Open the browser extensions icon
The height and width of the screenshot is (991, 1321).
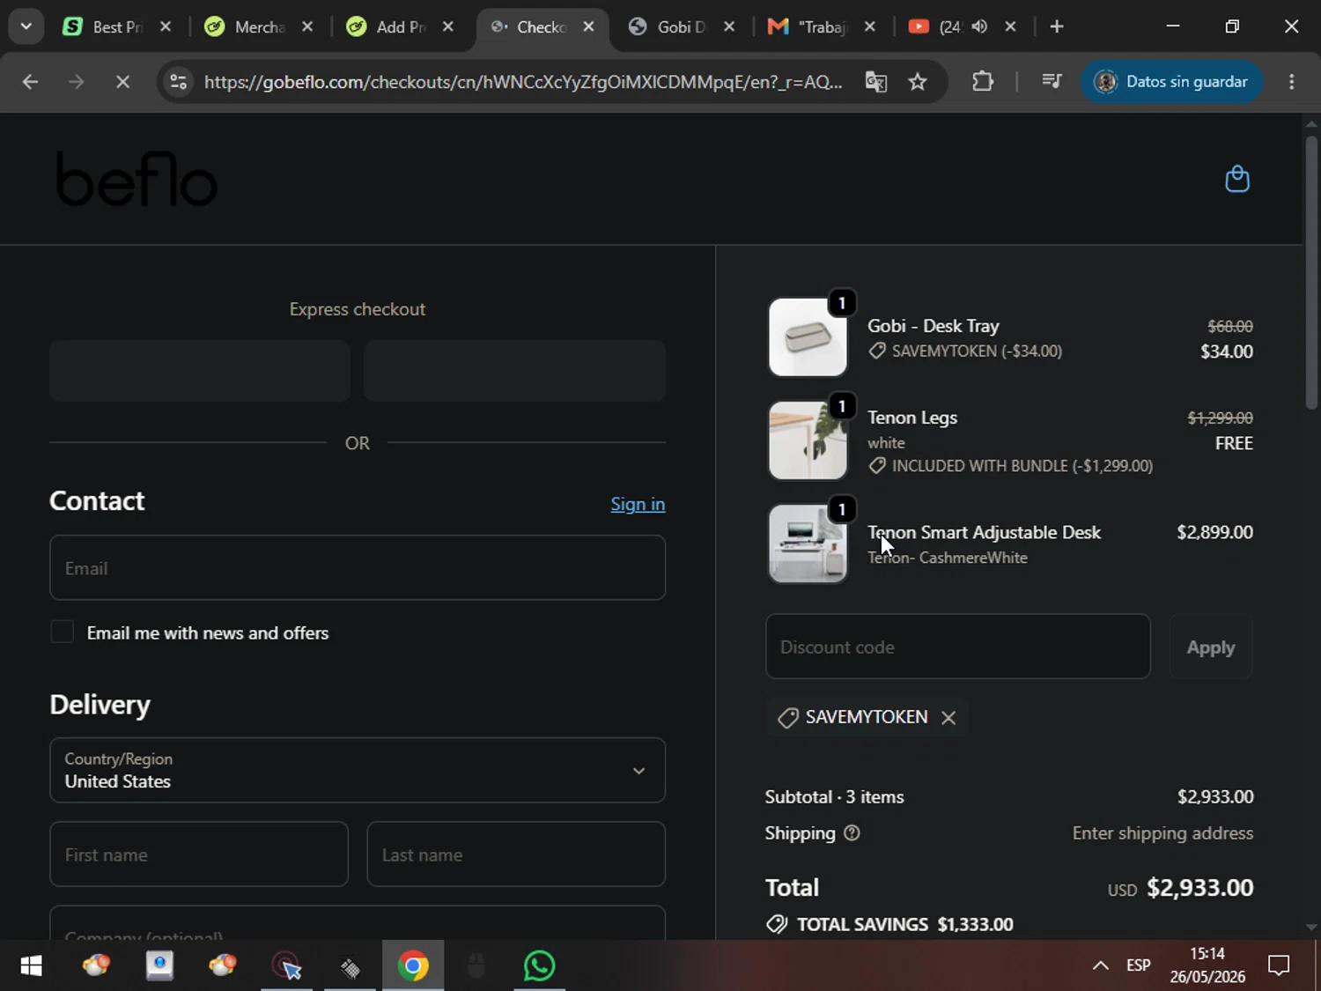[x=983, y=82]
